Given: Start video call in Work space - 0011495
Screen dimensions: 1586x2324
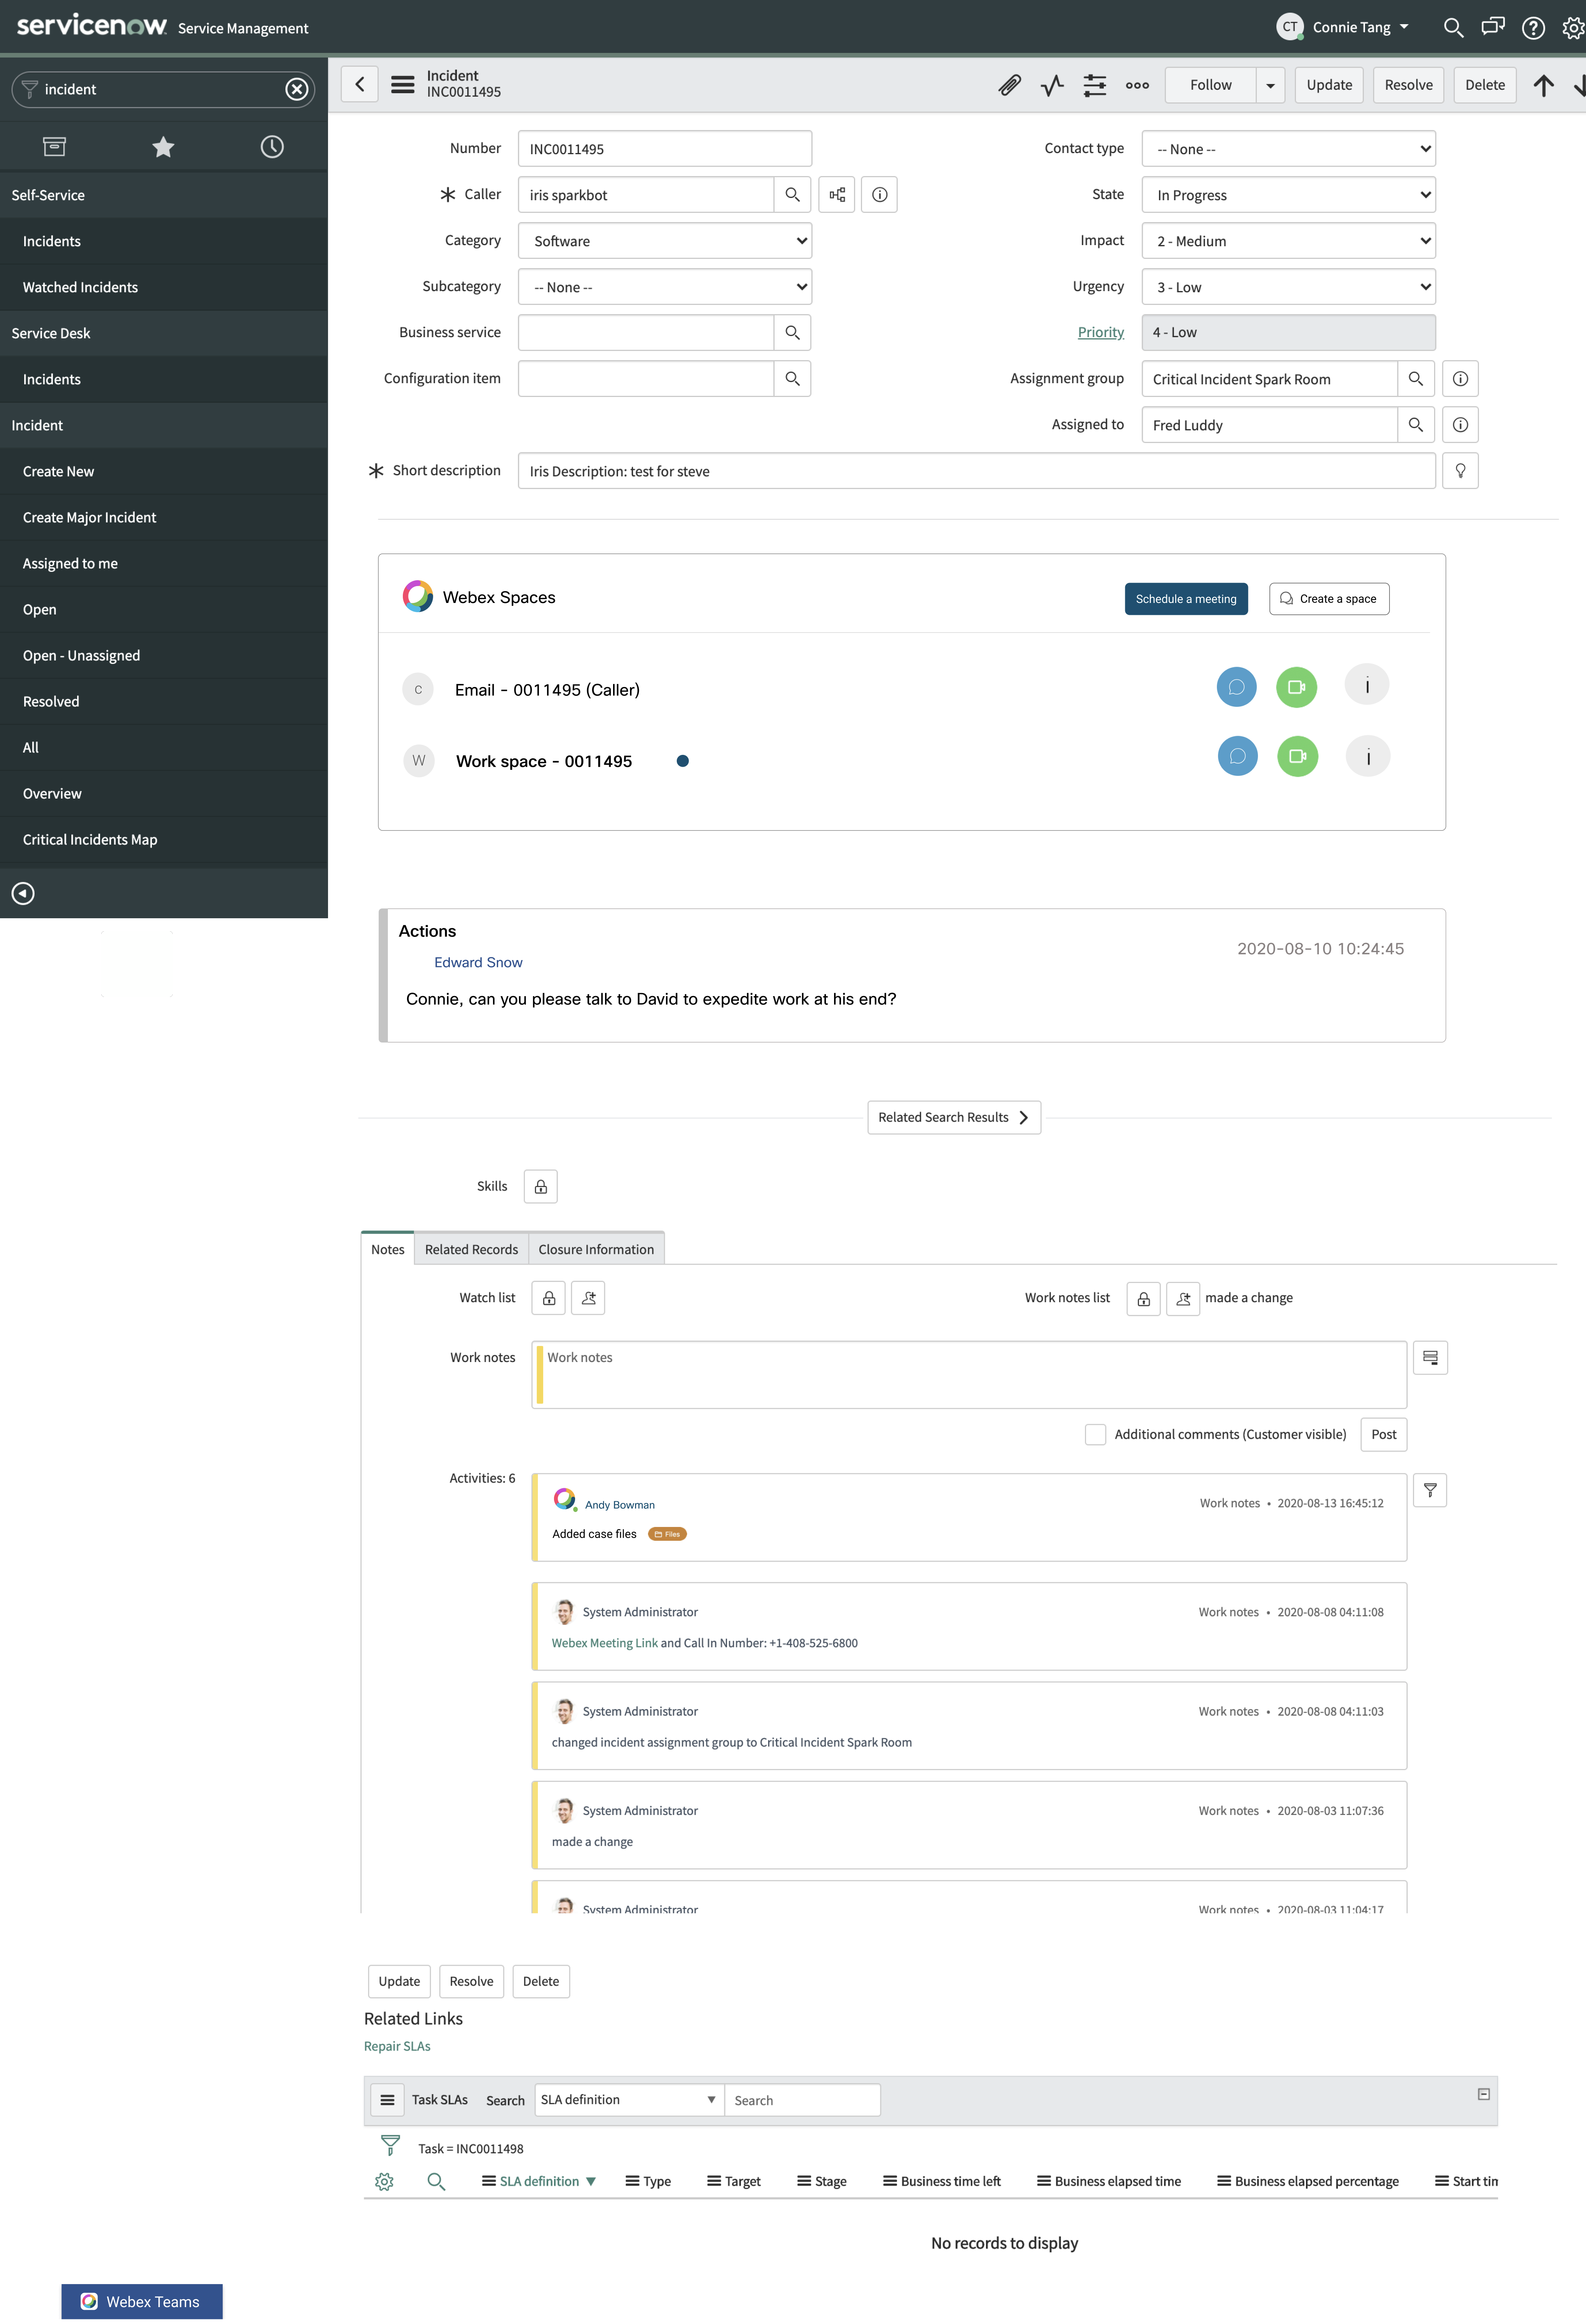Looking at the screenshot, I should (1298, 756).
